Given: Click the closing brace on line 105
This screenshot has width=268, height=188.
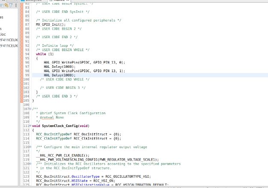Looking at the screenshot, I should pos(33,100).
